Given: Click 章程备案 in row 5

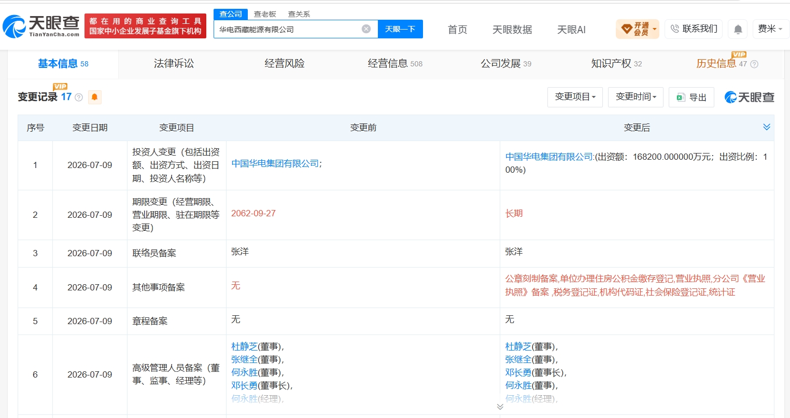Looking at the screenshot, I should [x=150, y=321].
